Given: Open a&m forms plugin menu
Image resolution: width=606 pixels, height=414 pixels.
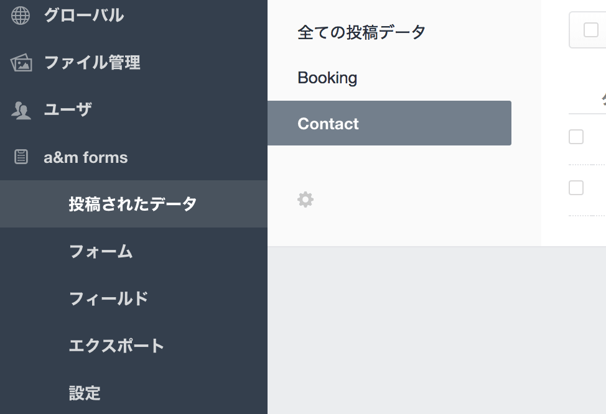Looking at the screenshot, I should 85,157.
